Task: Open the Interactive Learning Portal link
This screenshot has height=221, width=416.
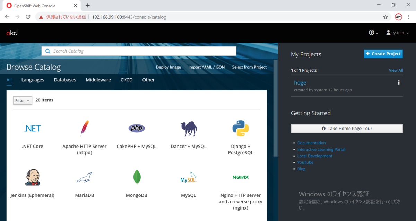Action: (321, 149)
